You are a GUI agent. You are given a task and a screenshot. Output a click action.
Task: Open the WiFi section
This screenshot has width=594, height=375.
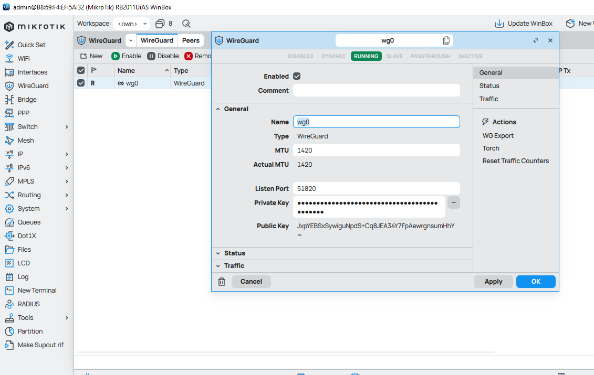[17, 58]
